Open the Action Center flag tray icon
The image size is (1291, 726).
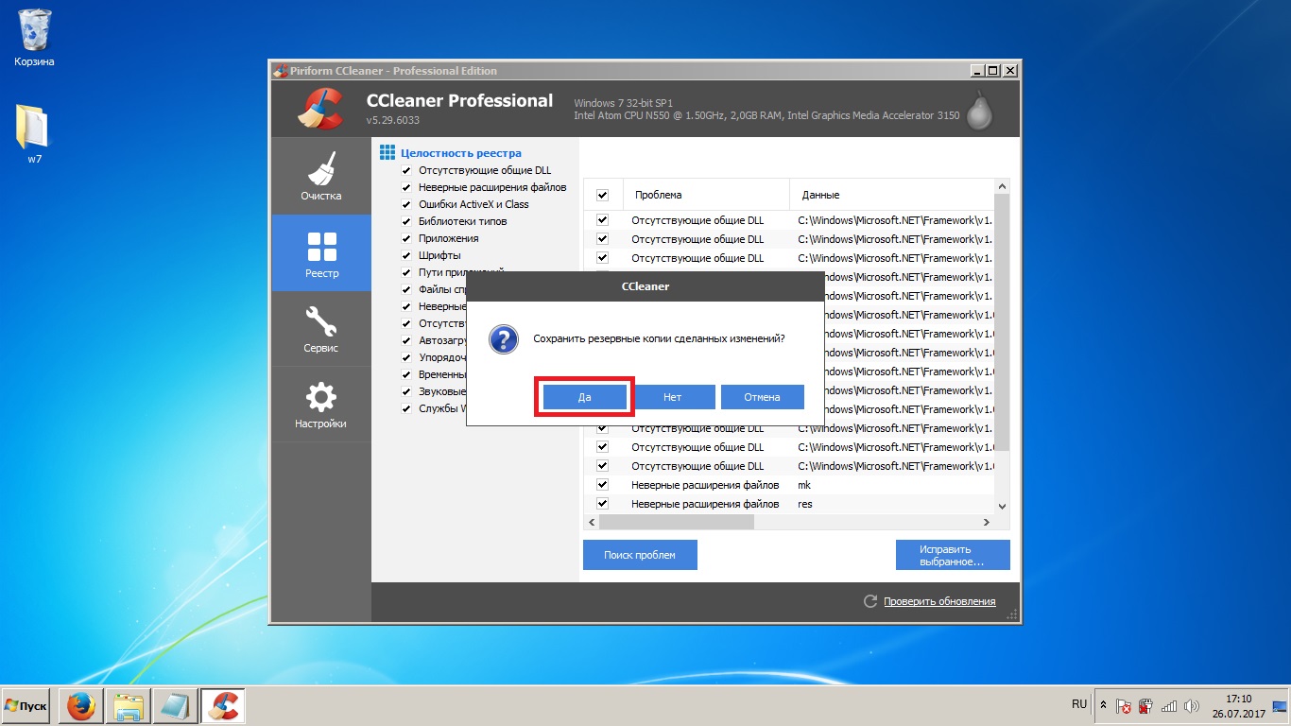tap(1124, 705)
